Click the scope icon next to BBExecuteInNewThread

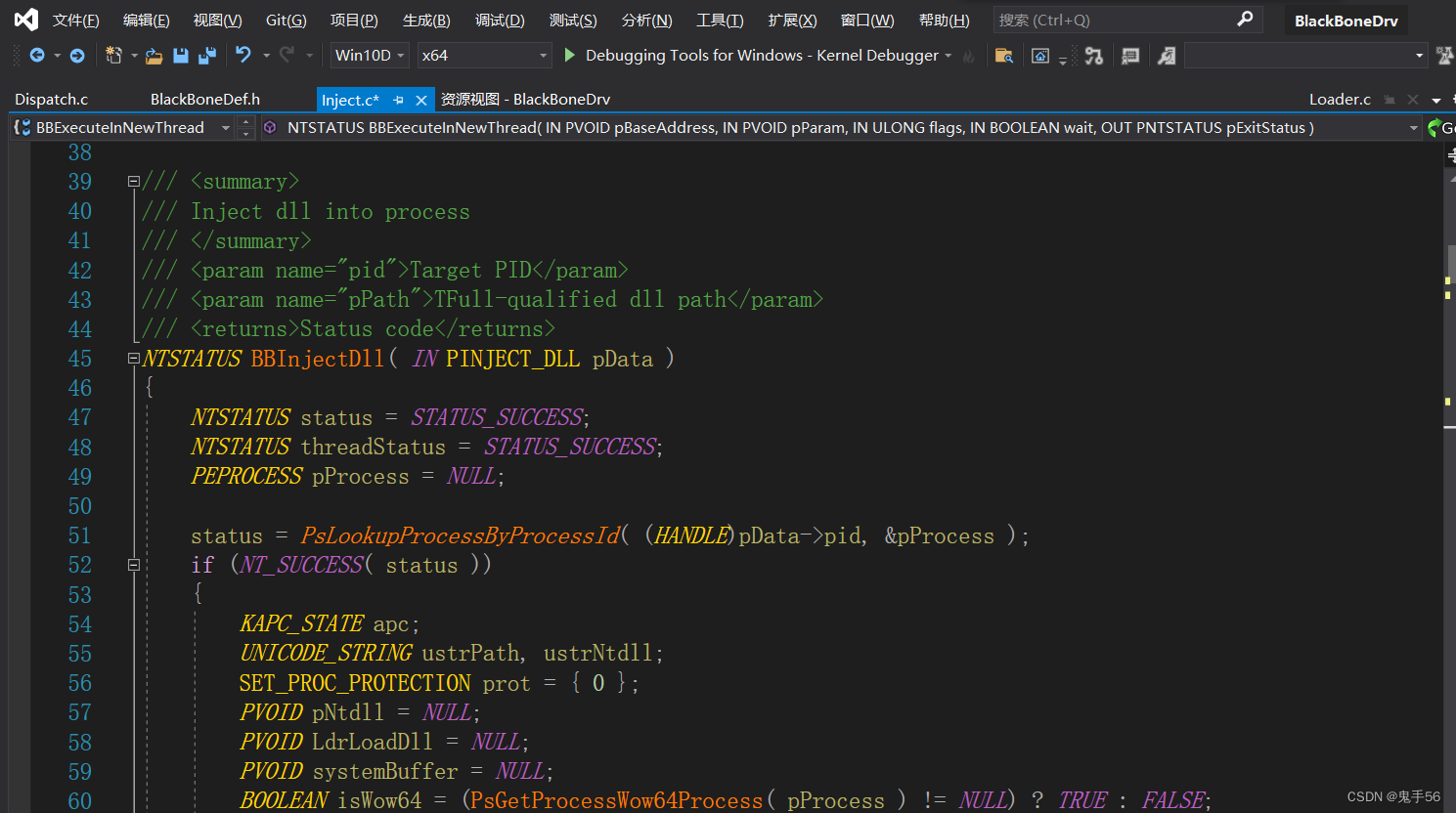click(x=22, y=127)
